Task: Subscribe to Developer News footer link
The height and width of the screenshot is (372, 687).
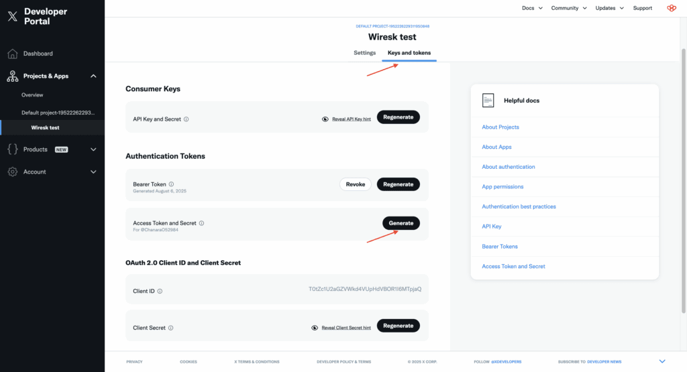Action: pos(604,362)
